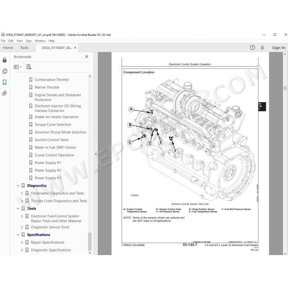The height and width of the screenshot is (288, 288).
Task: Open the attachments paperclip panel
Action: click(x=5, y=93)
